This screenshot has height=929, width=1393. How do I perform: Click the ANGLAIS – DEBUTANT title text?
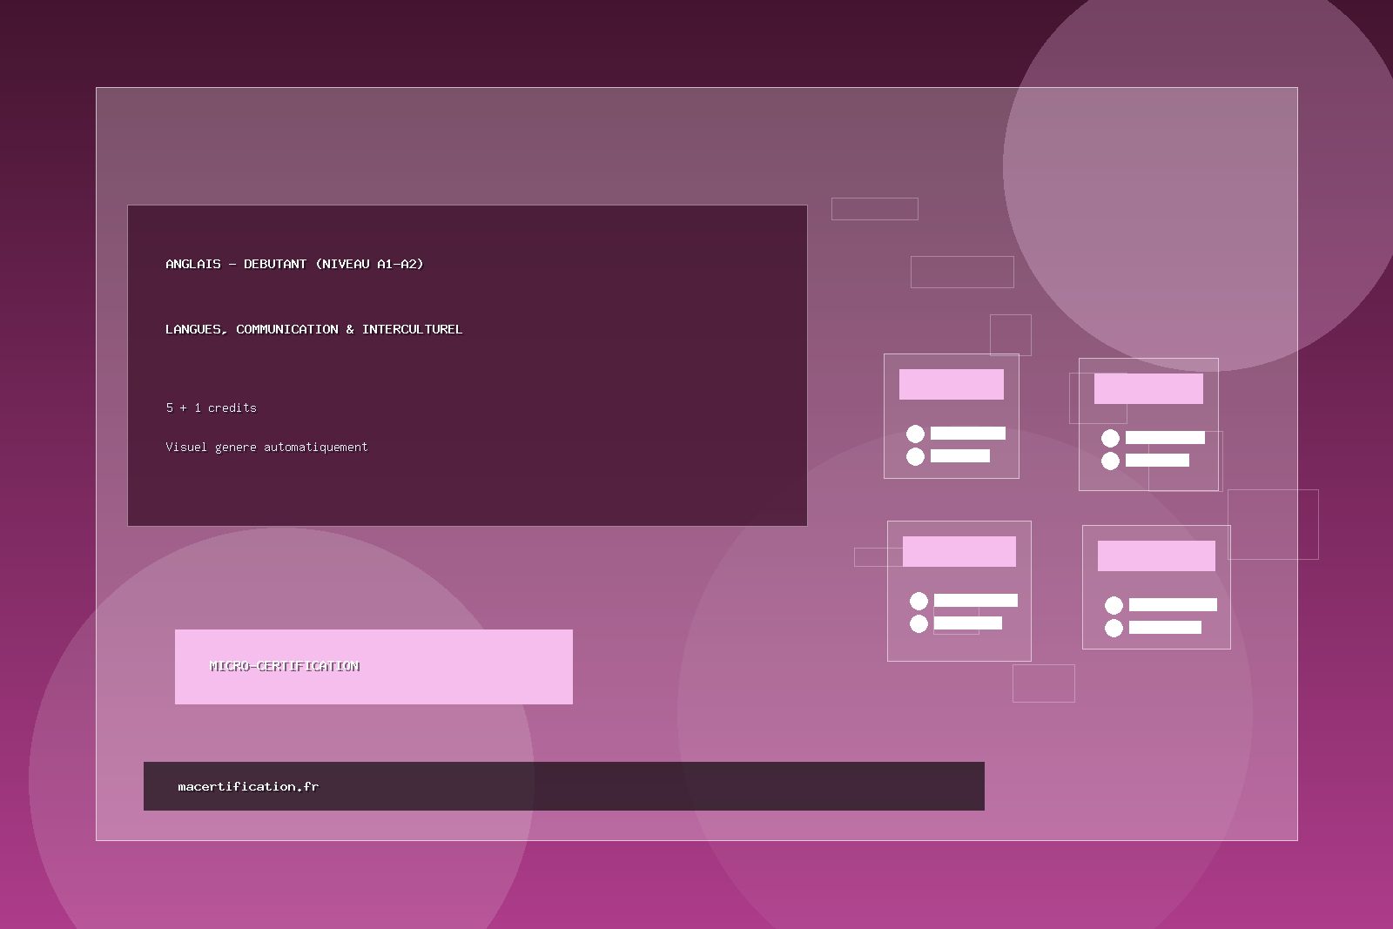294,264
